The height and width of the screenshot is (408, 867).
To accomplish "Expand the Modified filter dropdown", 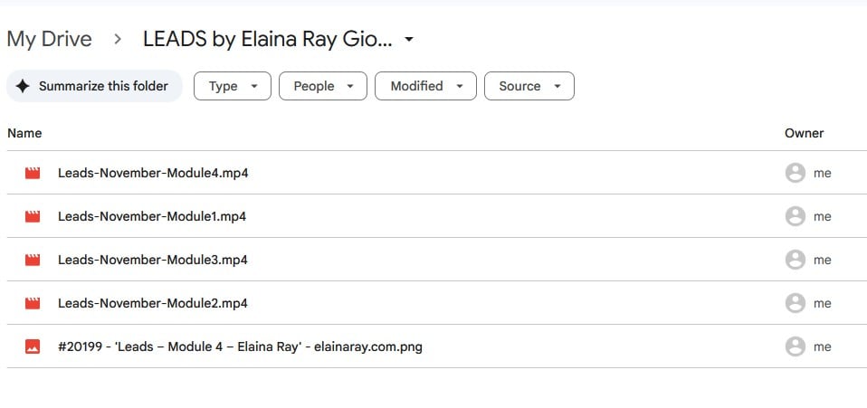I will pyautogui.click(x=425, y=86).
